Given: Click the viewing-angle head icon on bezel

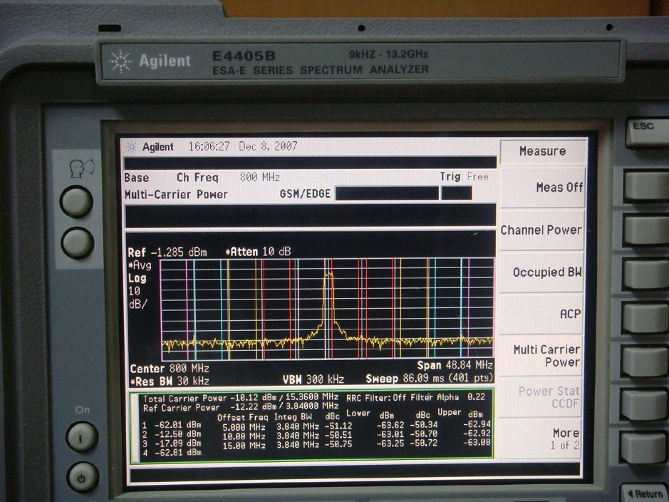Looking at the screenshot, I should (81, 168).
